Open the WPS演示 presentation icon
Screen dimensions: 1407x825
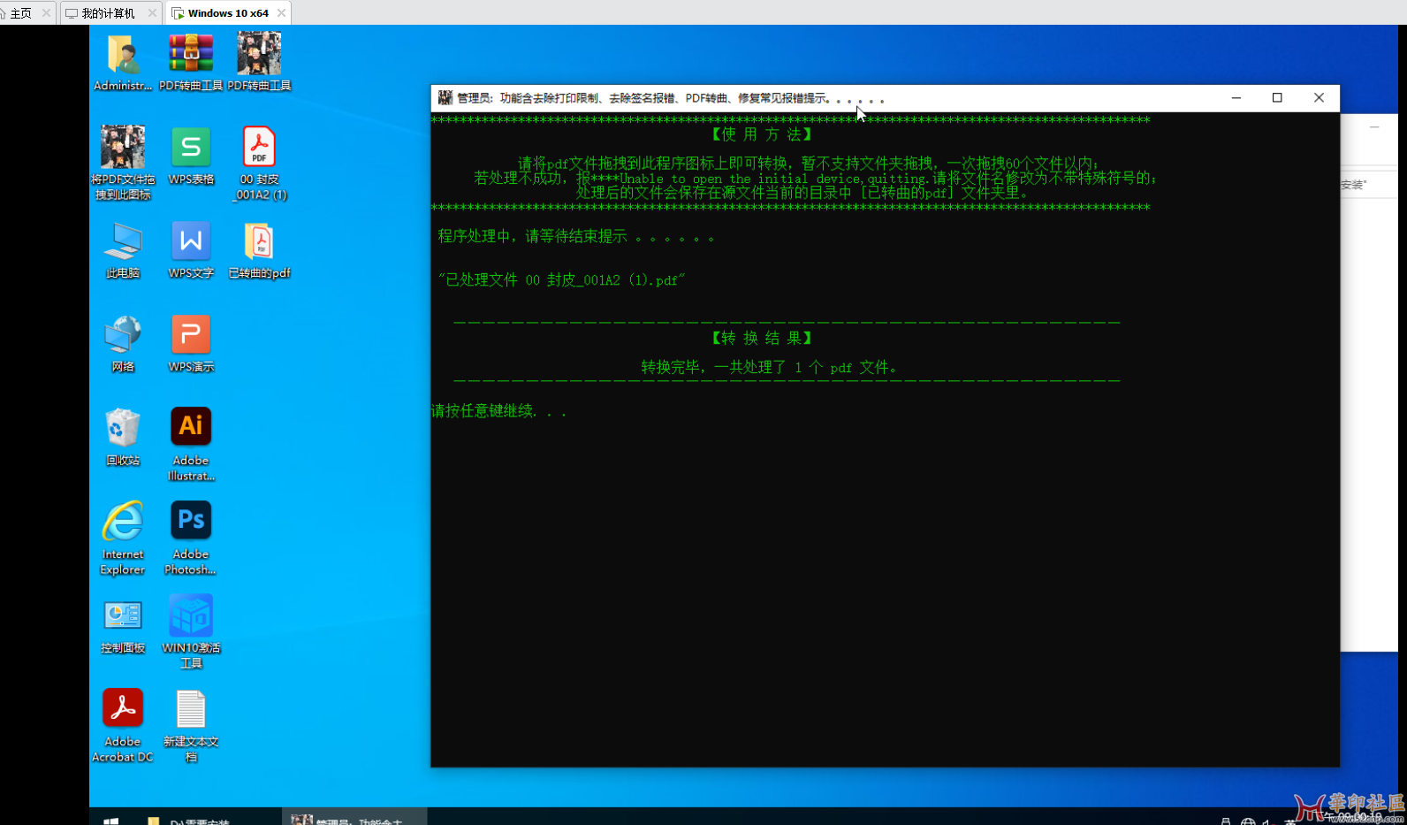(x=191, y=335)
